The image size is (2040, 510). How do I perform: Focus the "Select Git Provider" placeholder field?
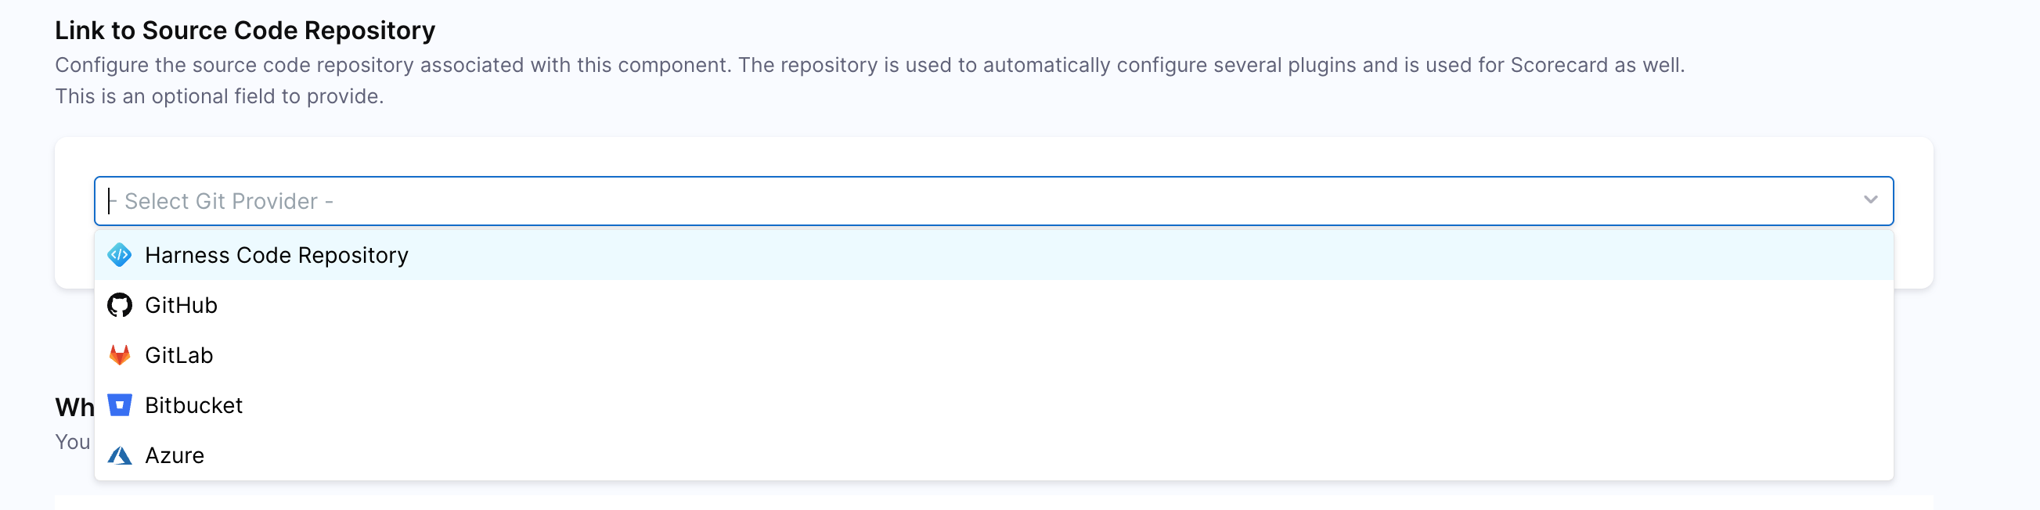pyautogui.click(x=228, y=201)
